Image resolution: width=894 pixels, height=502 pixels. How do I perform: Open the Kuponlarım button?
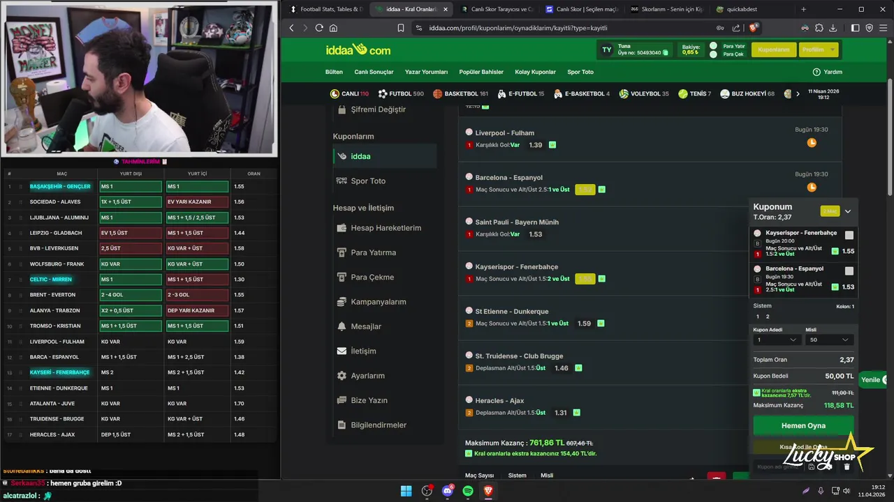774,50
